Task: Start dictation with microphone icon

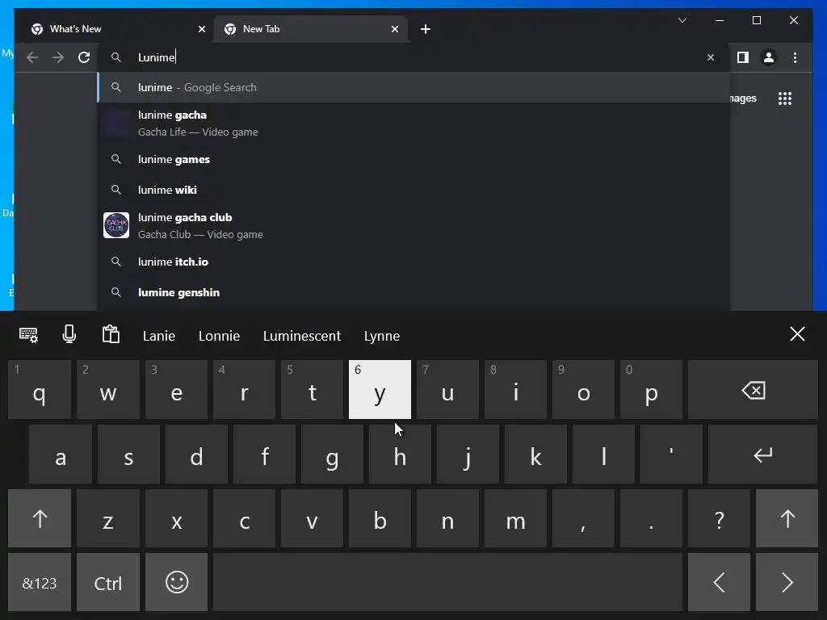Action: (69, 334)
